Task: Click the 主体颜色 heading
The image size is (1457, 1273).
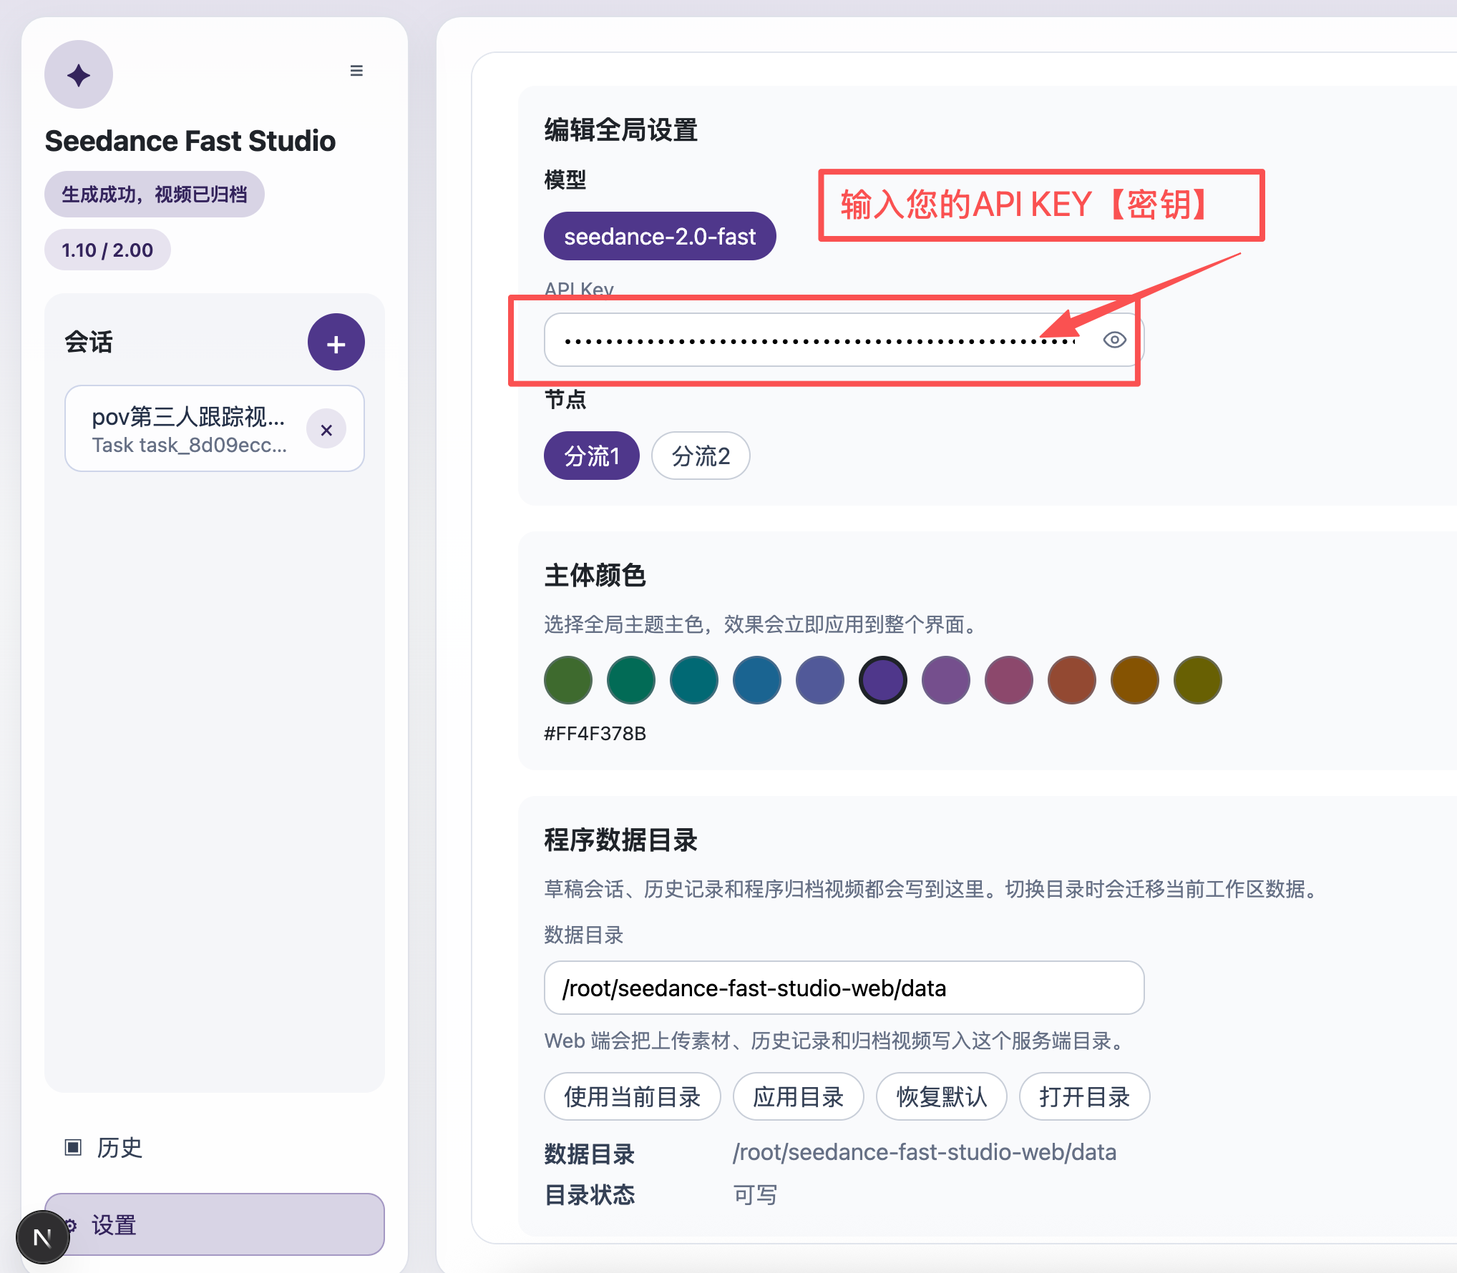Action: (595, 575)
